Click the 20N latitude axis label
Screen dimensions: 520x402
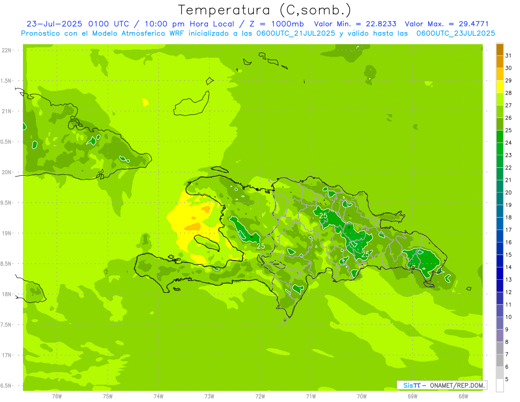click(x=6, y=172)
